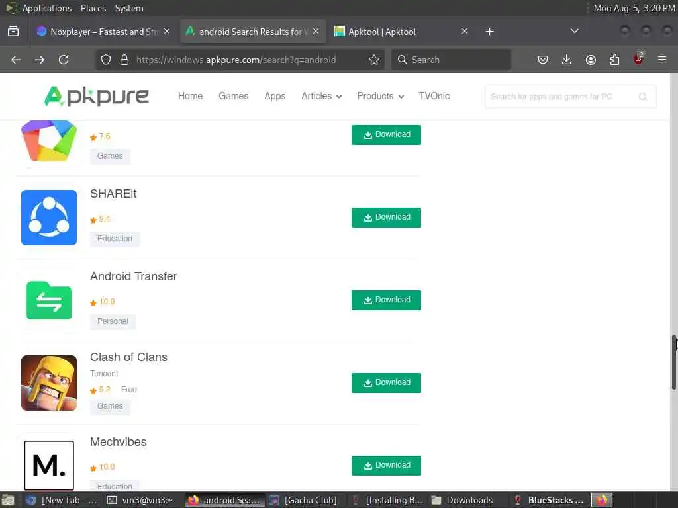
Task: Download Android Transfer
Action: click(x=386, y=300)
